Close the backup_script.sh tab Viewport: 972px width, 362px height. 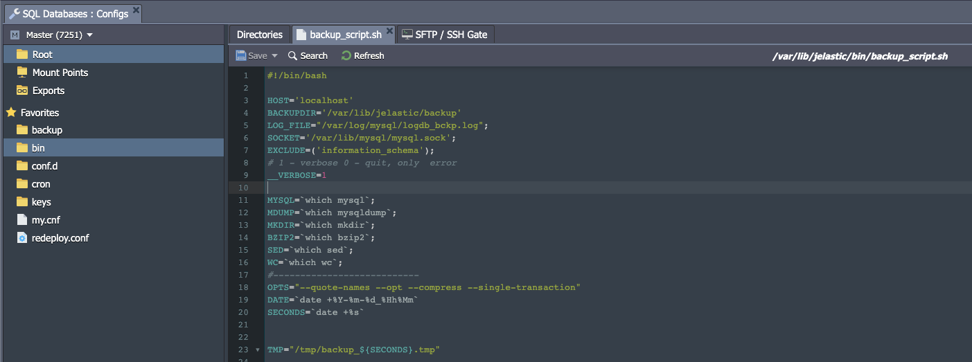point(390,31)
